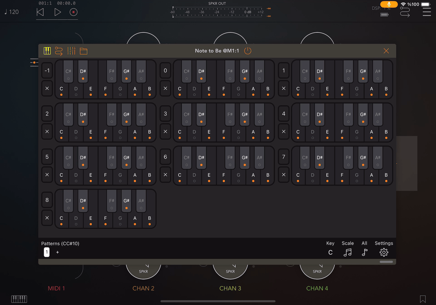Tap the orange microphone icon in the status bar

389,4
